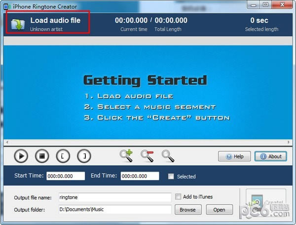Click the Load audio file title text
The image size is (296, 225).
pyautogui.click(x=55, y=20)
